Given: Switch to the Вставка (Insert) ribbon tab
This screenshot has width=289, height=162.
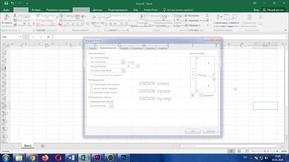Looking at the screenshot, I should click(x=36, y=10).
